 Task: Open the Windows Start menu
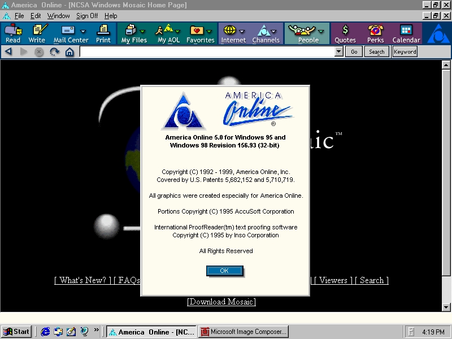coord(16,332)
